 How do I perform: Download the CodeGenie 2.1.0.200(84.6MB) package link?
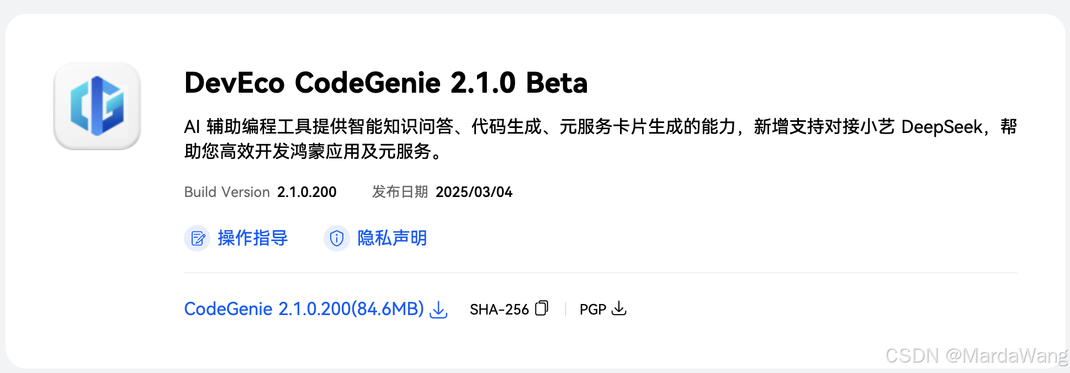click(x=304, y=309)
